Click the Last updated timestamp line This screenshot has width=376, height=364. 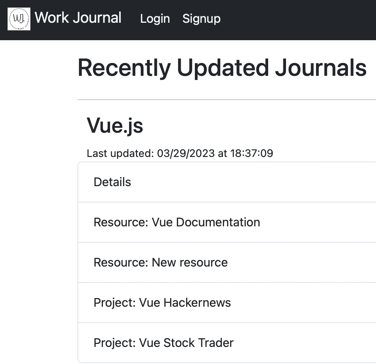pos(180,153)
